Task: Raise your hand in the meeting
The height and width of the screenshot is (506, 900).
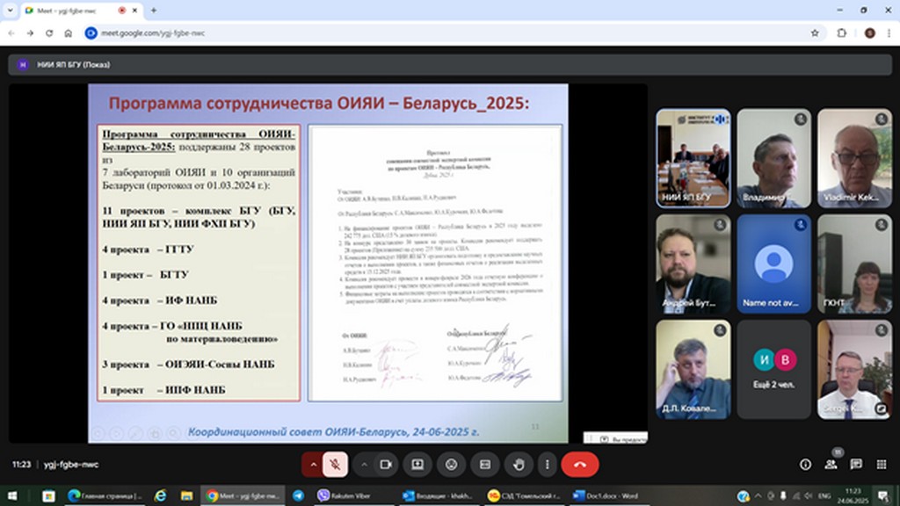Action: pyautogui.click(x=519, y=464)
